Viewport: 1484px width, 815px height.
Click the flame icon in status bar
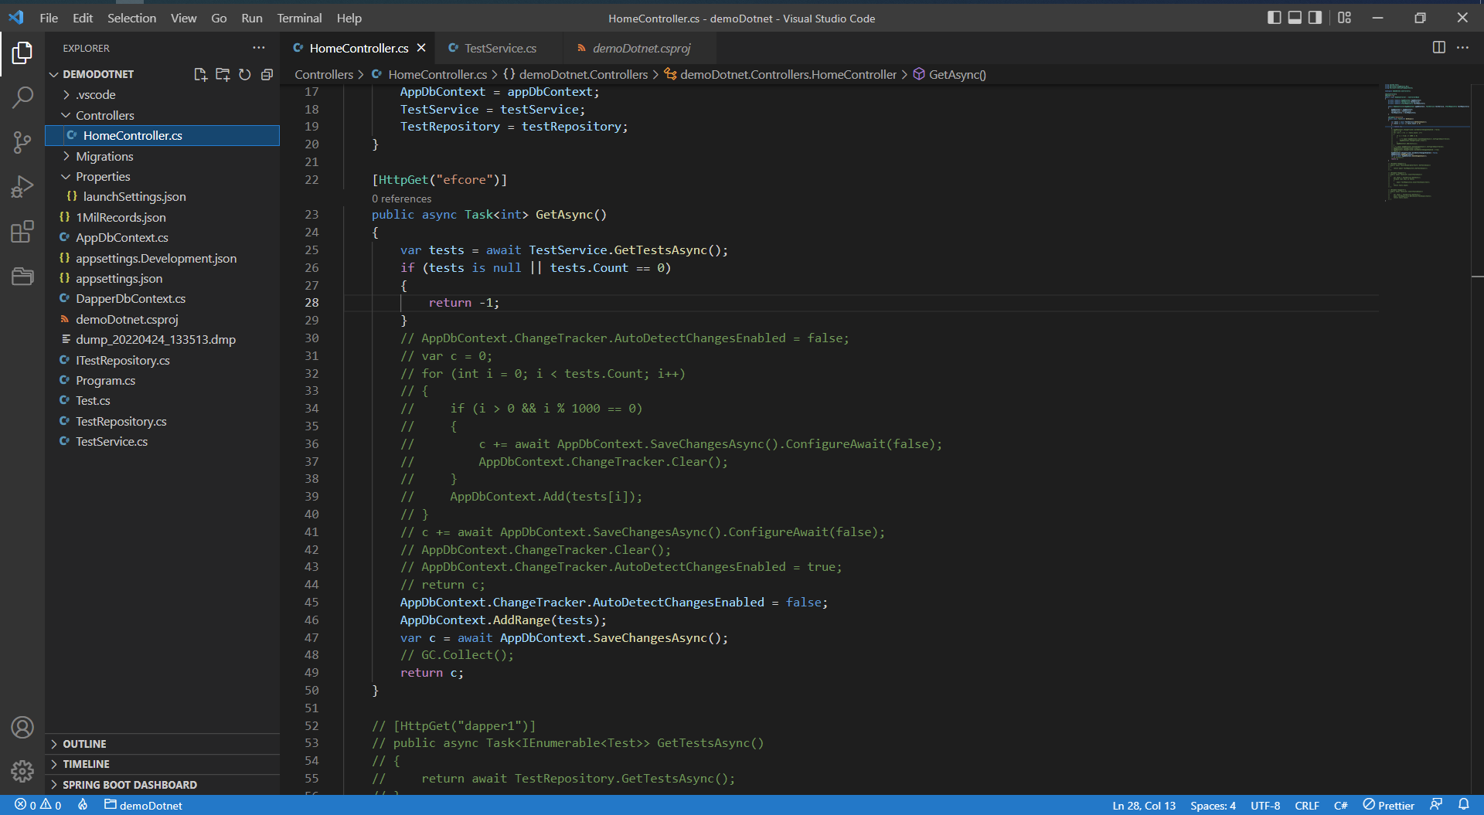pos(83,805)
